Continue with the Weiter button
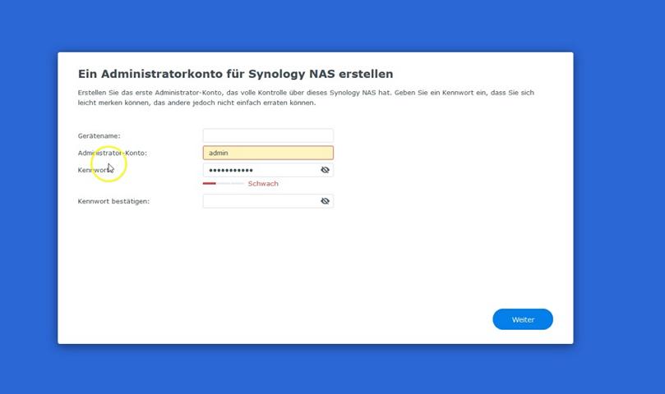The height and width of the screenshot is (394, 665). pos(523,319)
